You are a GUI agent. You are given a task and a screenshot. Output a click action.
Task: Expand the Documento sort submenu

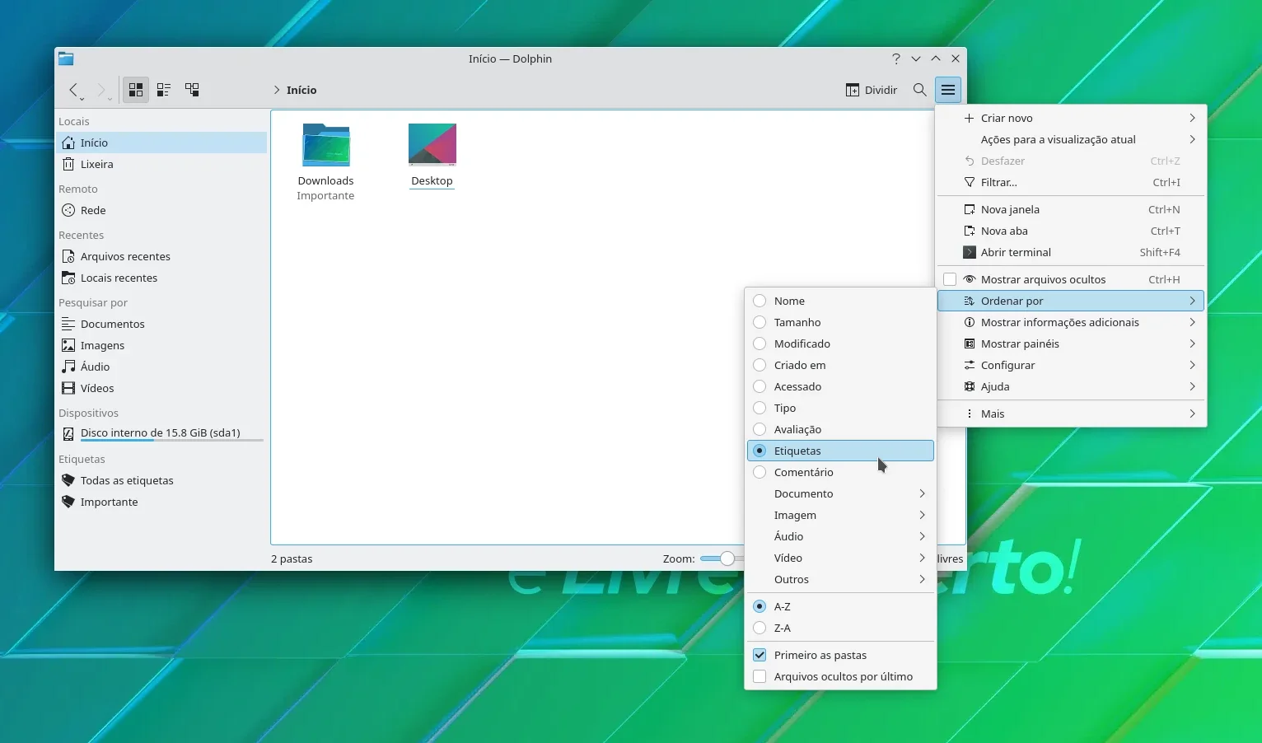840,493
